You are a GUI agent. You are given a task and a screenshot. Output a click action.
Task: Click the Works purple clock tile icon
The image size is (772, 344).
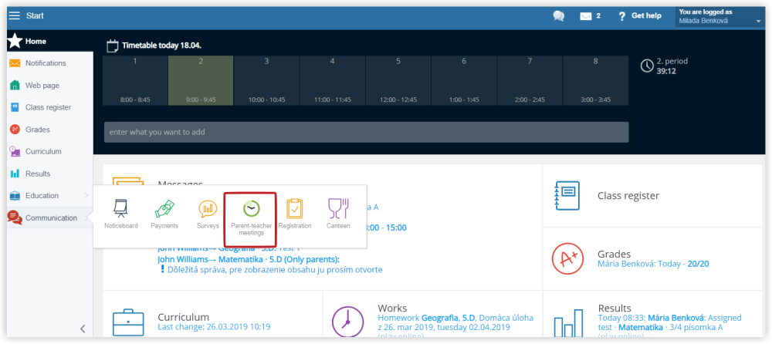tap(347, 322)
